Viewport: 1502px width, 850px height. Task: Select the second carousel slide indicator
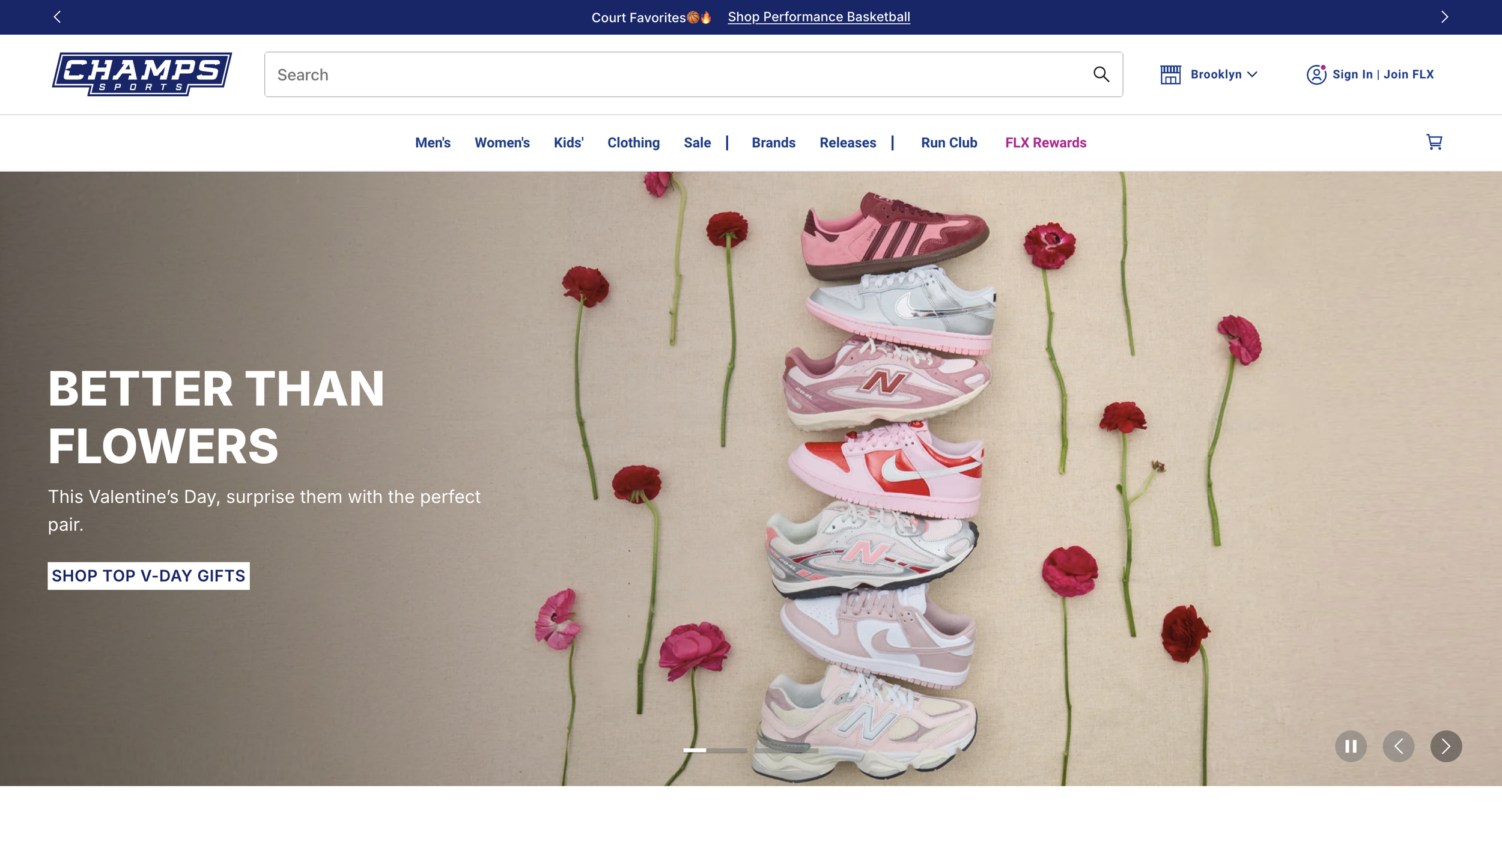pos(786,750)
